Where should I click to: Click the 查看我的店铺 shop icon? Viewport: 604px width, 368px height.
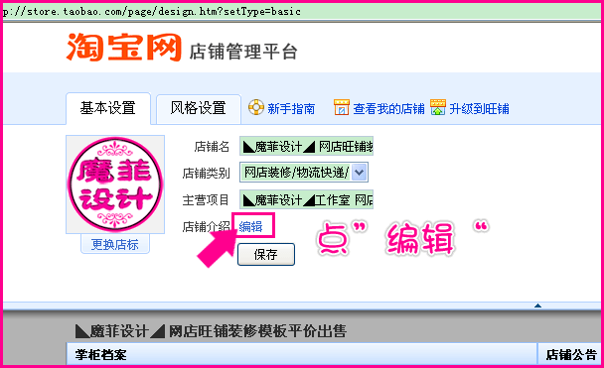click(342, 107)
